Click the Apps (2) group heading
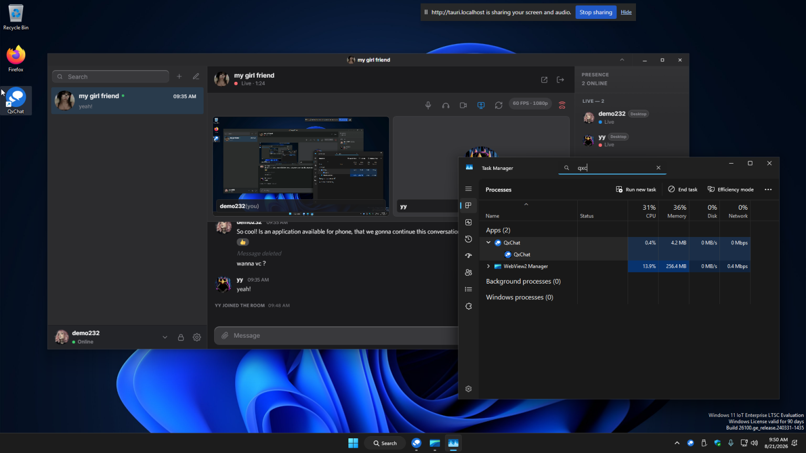This screenshot has width=806, height=453. [498, 230]
